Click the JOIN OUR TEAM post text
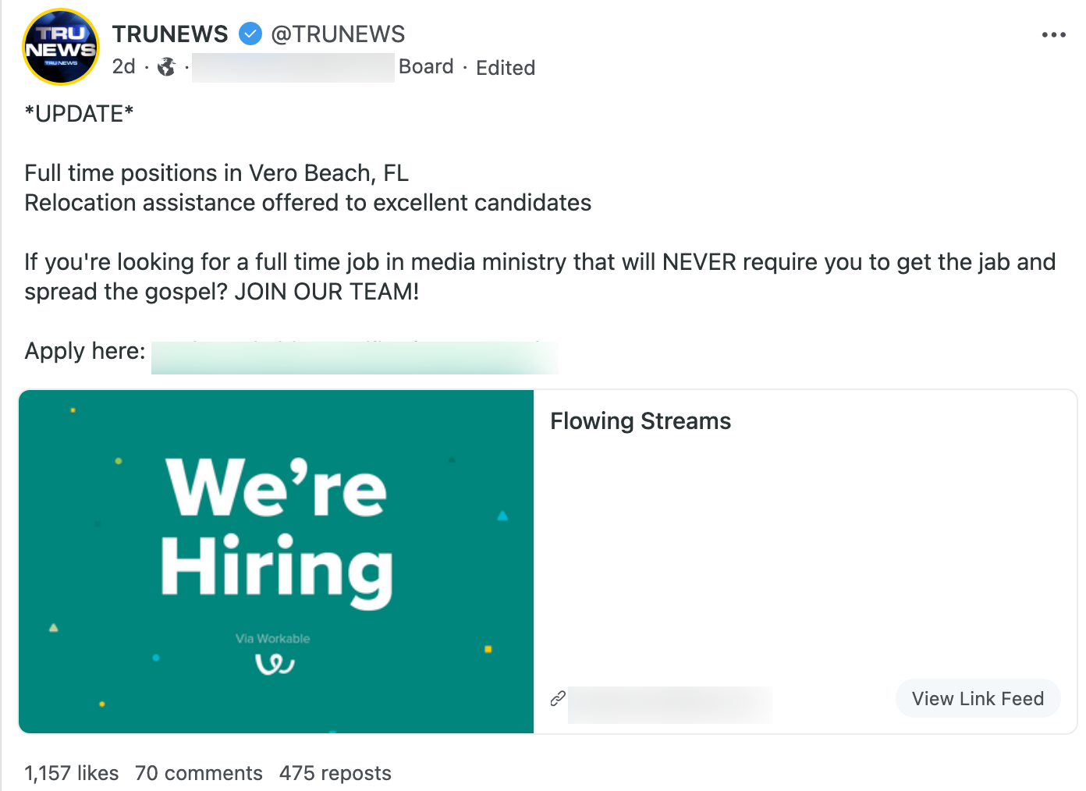The width and height of the screenshot is (1086, 791). 327,292
